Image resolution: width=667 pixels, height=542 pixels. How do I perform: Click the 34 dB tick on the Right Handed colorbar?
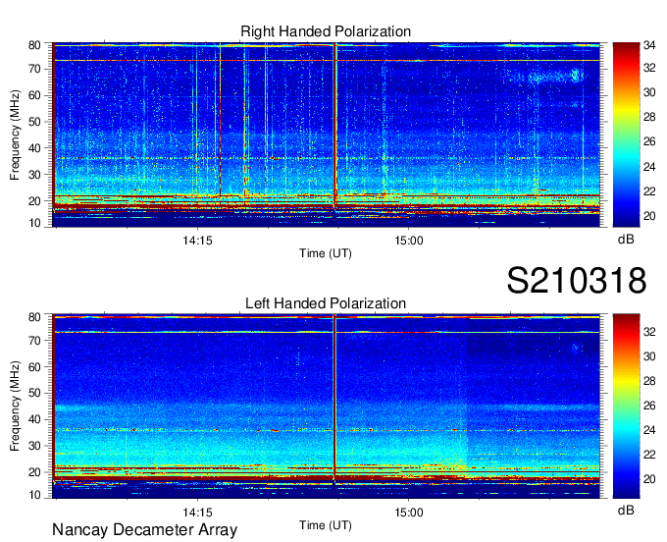649,45
